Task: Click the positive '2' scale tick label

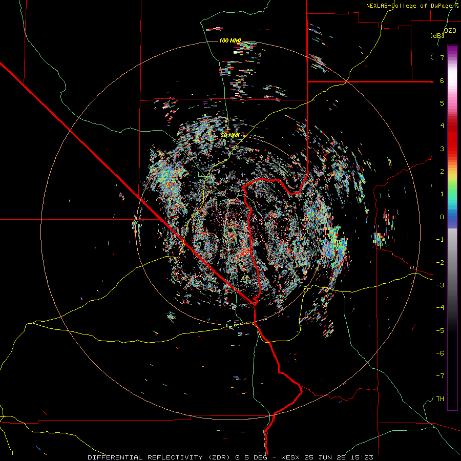Action: [x=442, y=172]
